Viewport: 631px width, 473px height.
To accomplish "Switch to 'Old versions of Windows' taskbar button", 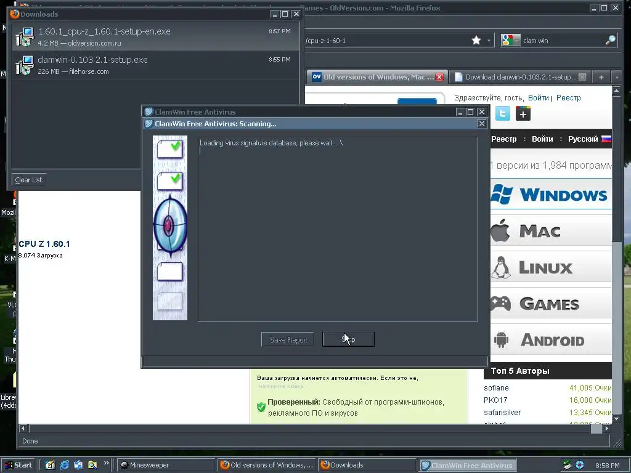I will [267, 466].
